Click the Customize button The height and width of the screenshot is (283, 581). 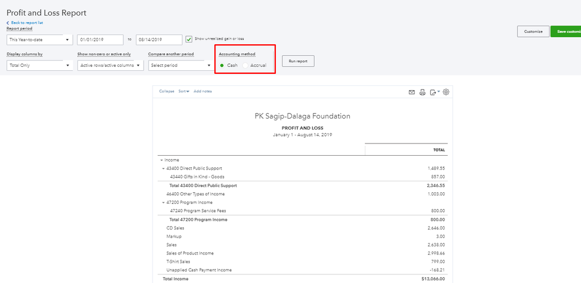click(x=533, y=32)
